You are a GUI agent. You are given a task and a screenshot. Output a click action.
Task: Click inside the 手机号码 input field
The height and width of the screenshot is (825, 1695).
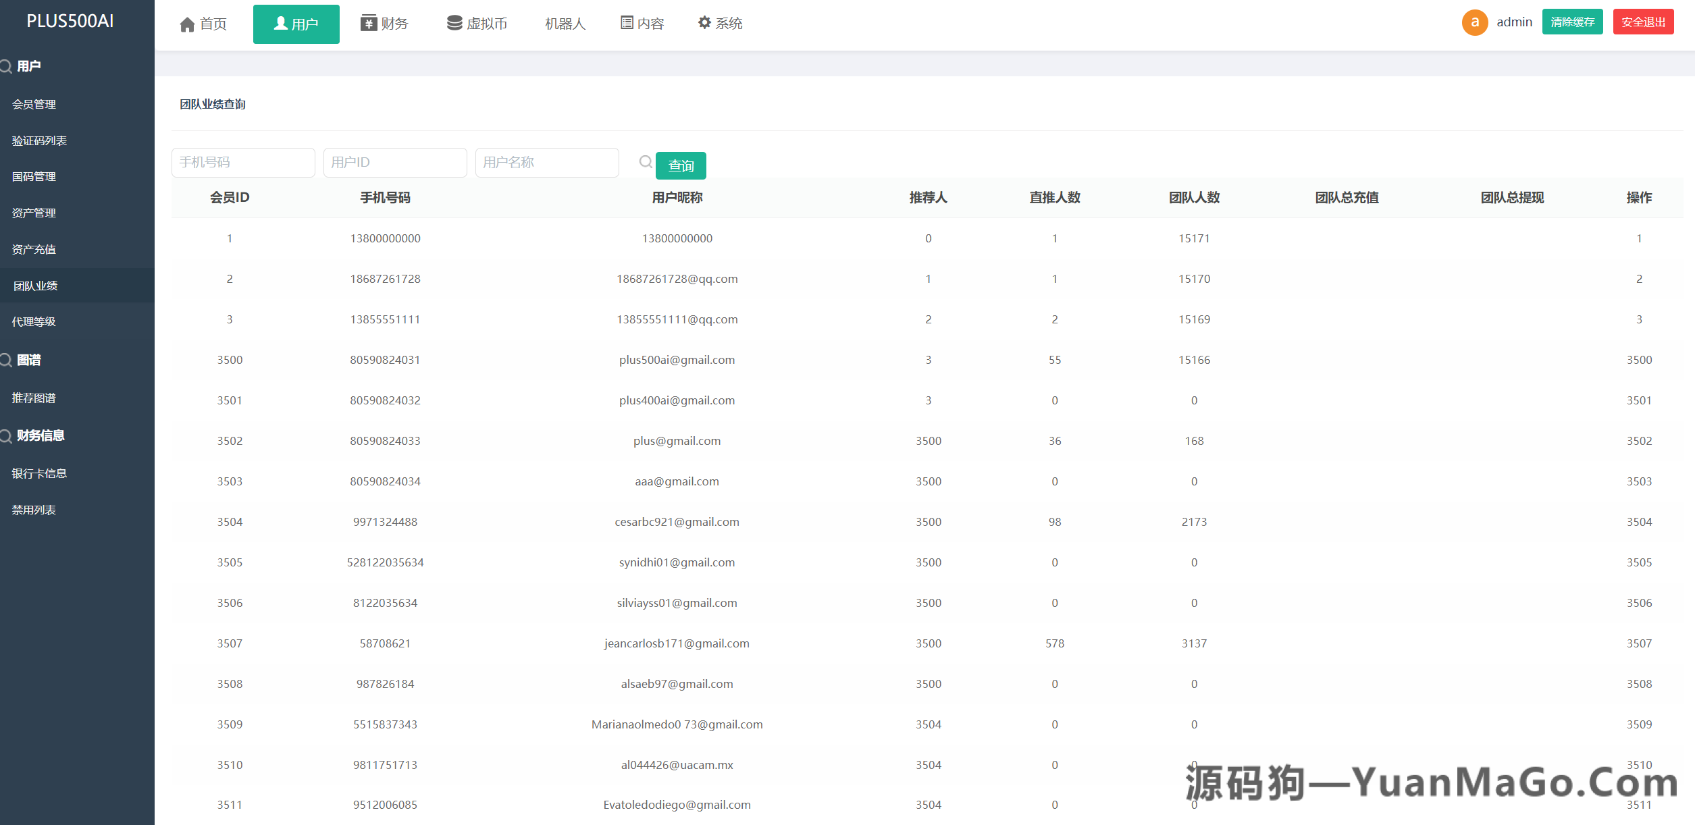[x=243, y=162]
